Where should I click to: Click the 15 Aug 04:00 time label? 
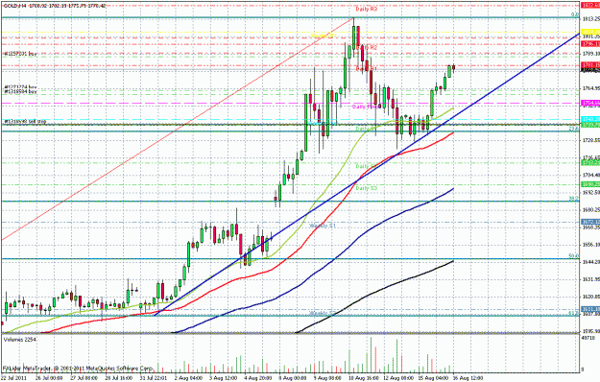(x=432, y=378)
